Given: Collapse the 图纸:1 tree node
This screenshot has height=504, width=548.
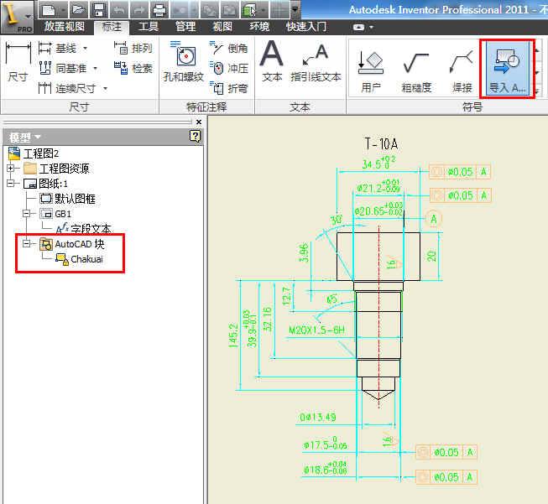Looking at the screenshot, I should click(12, 184).
